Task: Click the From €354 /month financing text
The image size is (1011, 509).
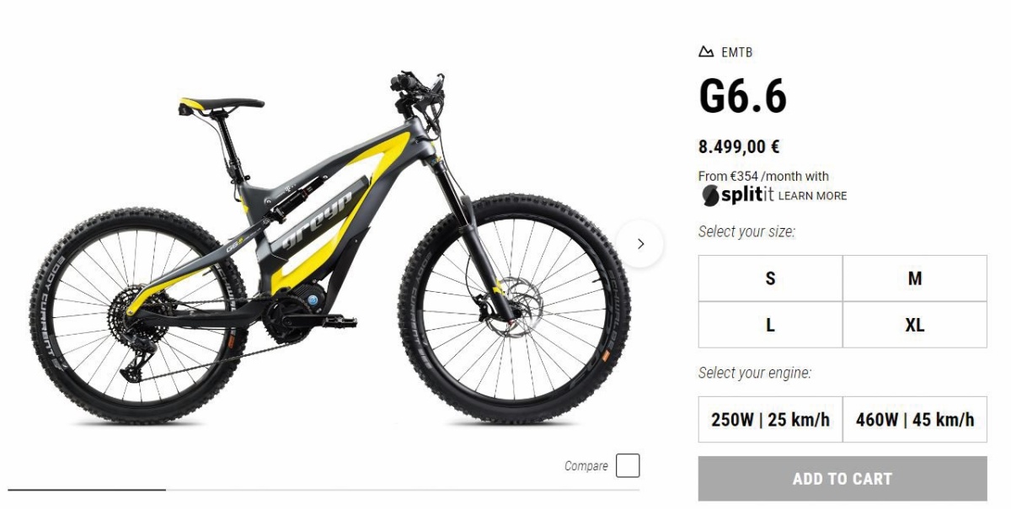Action: point(763,176)
